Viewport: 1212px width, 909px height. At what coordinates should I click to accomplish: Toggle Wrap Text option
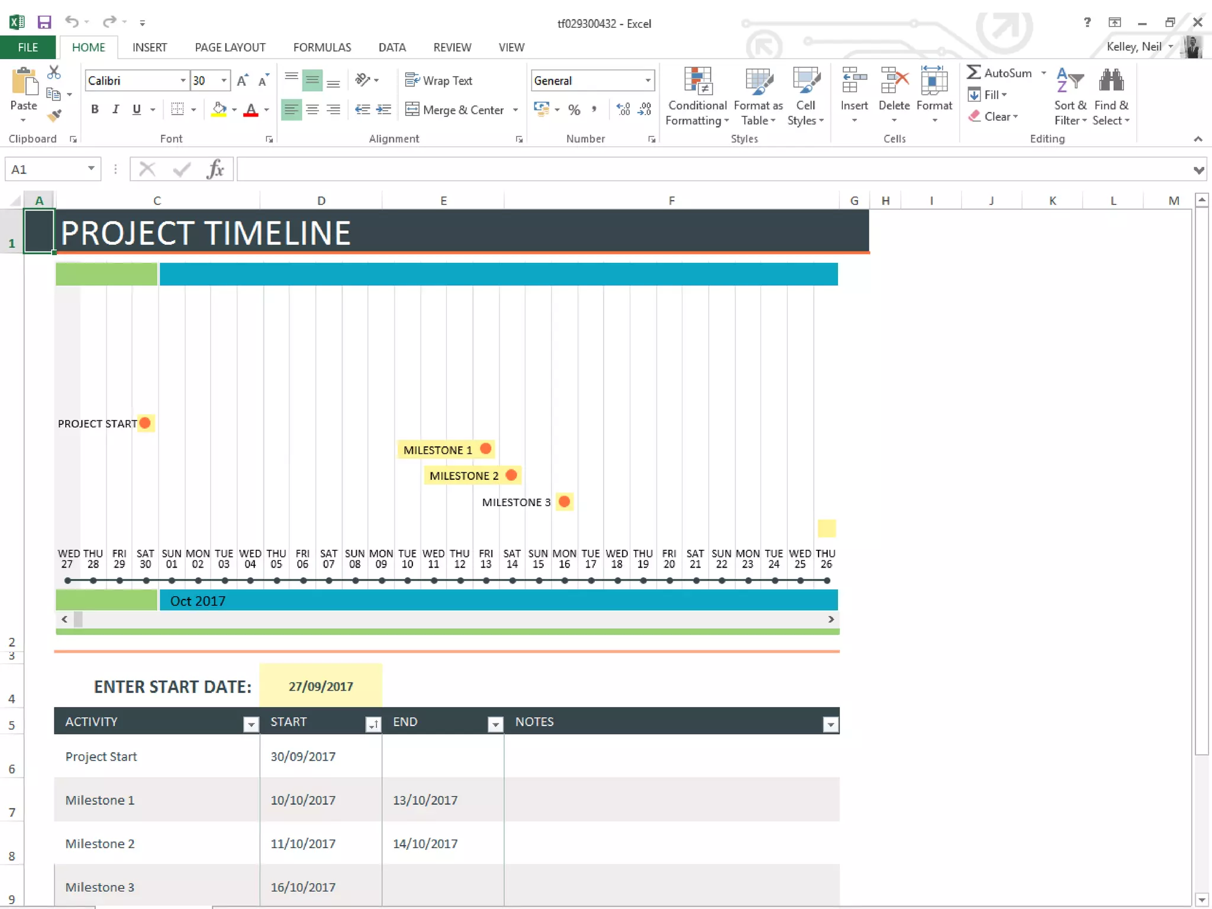(x=439, y=80)
